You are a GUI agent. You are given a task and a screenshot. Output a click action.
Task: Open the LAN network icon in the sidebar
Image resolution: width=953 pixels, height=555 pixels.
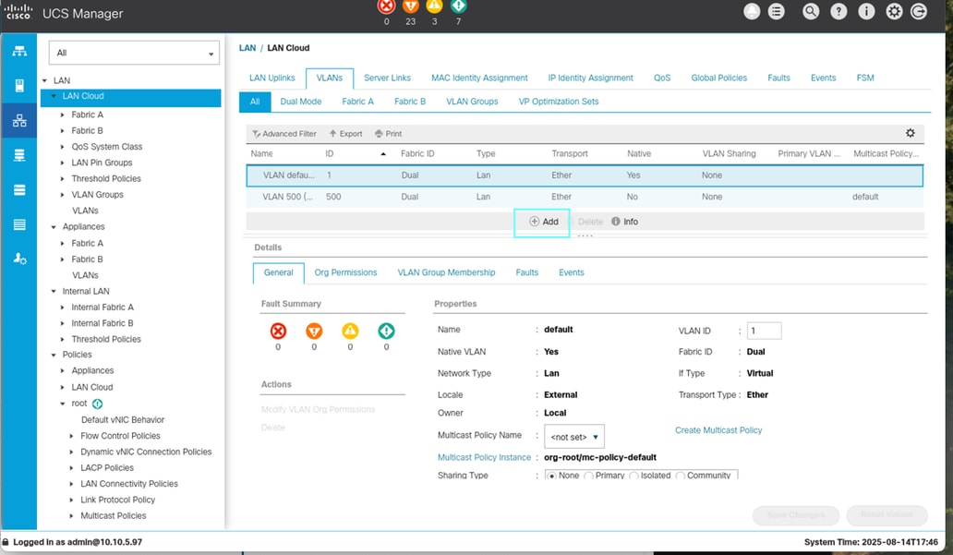[19, 120]
